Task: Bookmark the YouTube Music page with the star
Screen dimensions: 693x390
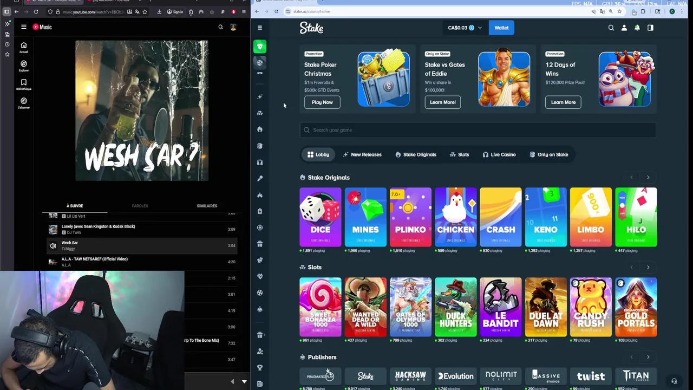Action: (145, 12)
